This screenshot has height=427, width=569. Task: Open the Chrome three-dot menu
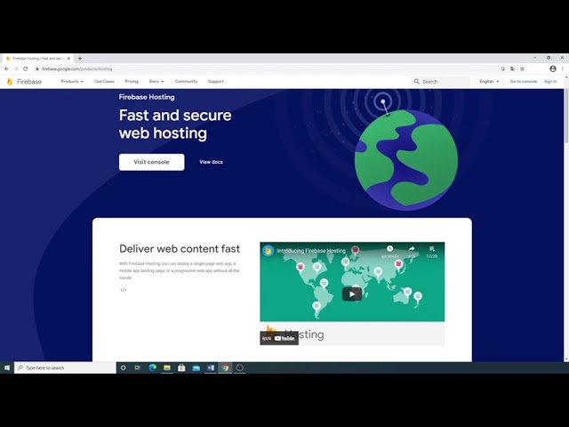(563, 68)
